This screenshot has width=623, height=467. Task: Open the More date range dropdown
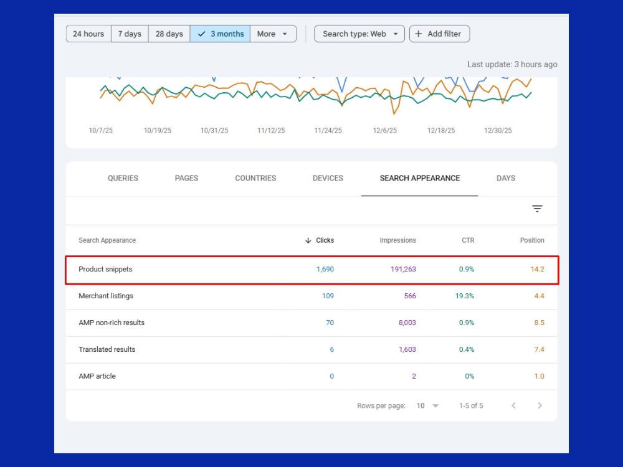[x=273, y=34]
